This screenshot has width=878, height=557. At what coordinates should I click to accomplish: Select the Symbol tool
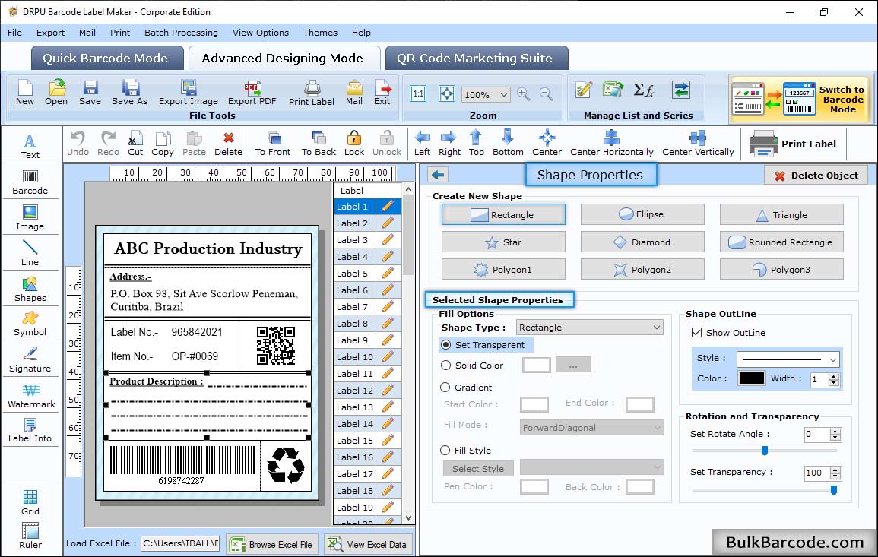30,324
